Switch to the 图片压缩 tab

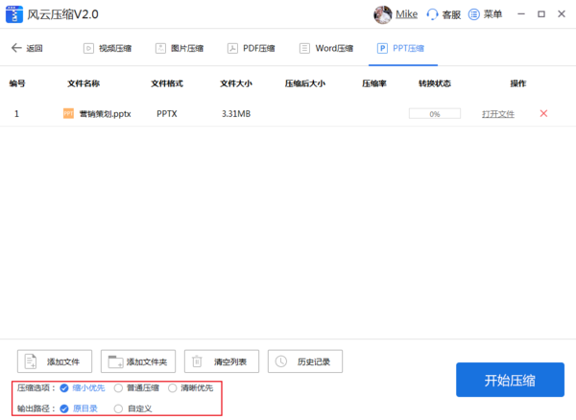[179, 48]
